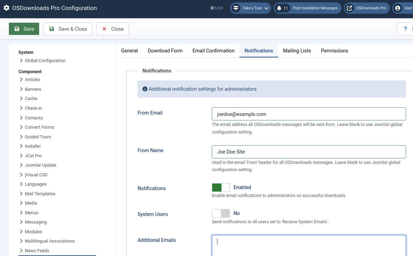Click the Close button with red X
Viewport: 413px width, 256px height.
(112, 29)
